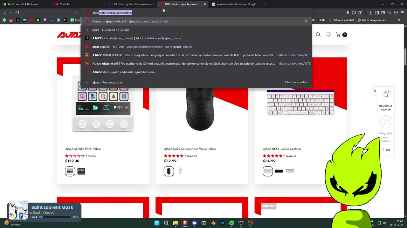Select the Contact – ajazz keyboard suggestion
The image size is (407, 228).
[196, 21]
